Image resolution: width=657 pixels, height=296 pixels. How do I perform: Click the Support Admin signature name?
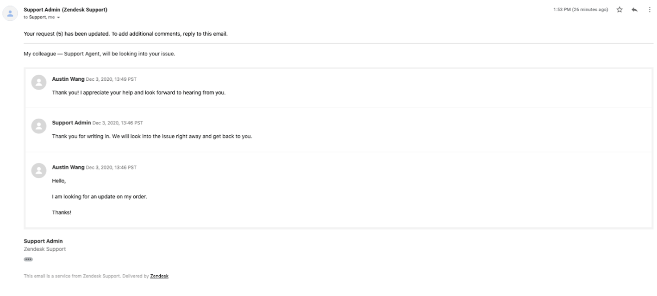point(43,241)
